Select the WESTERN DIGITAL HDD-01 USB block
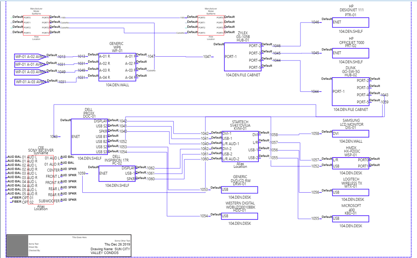Viewport: 417px width, 258px height. coord(240,216)
